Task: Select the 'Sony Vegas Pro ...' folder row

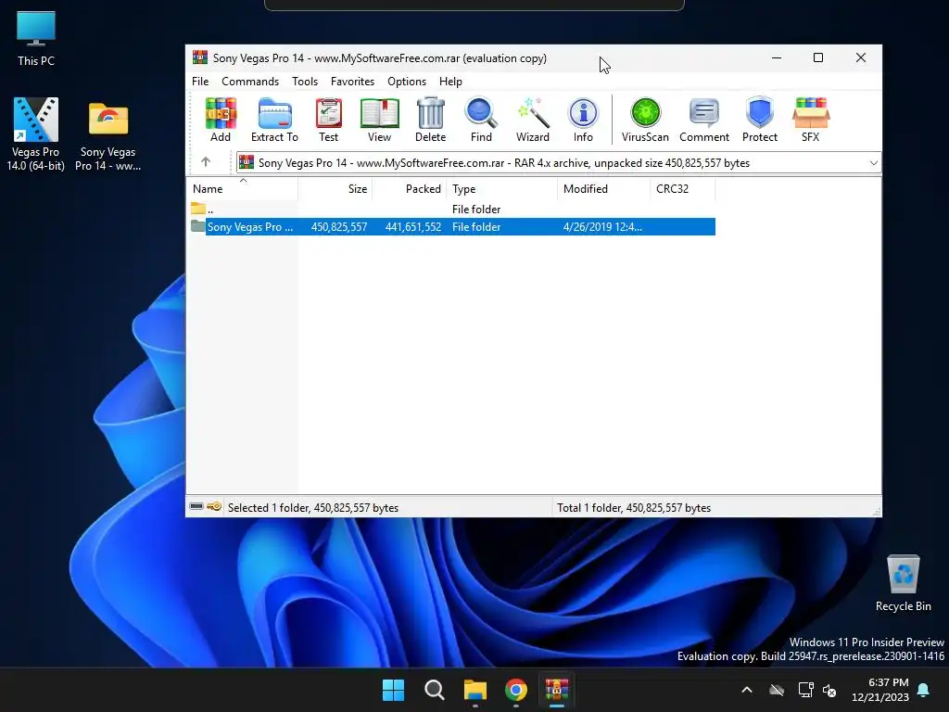Action: point(451,227)
